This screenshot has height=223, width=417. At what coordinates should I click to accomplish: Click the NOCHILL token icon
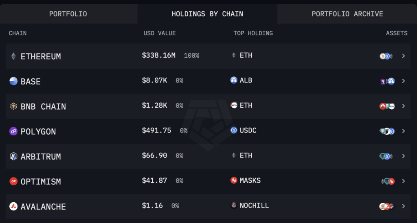click(234, 206)
